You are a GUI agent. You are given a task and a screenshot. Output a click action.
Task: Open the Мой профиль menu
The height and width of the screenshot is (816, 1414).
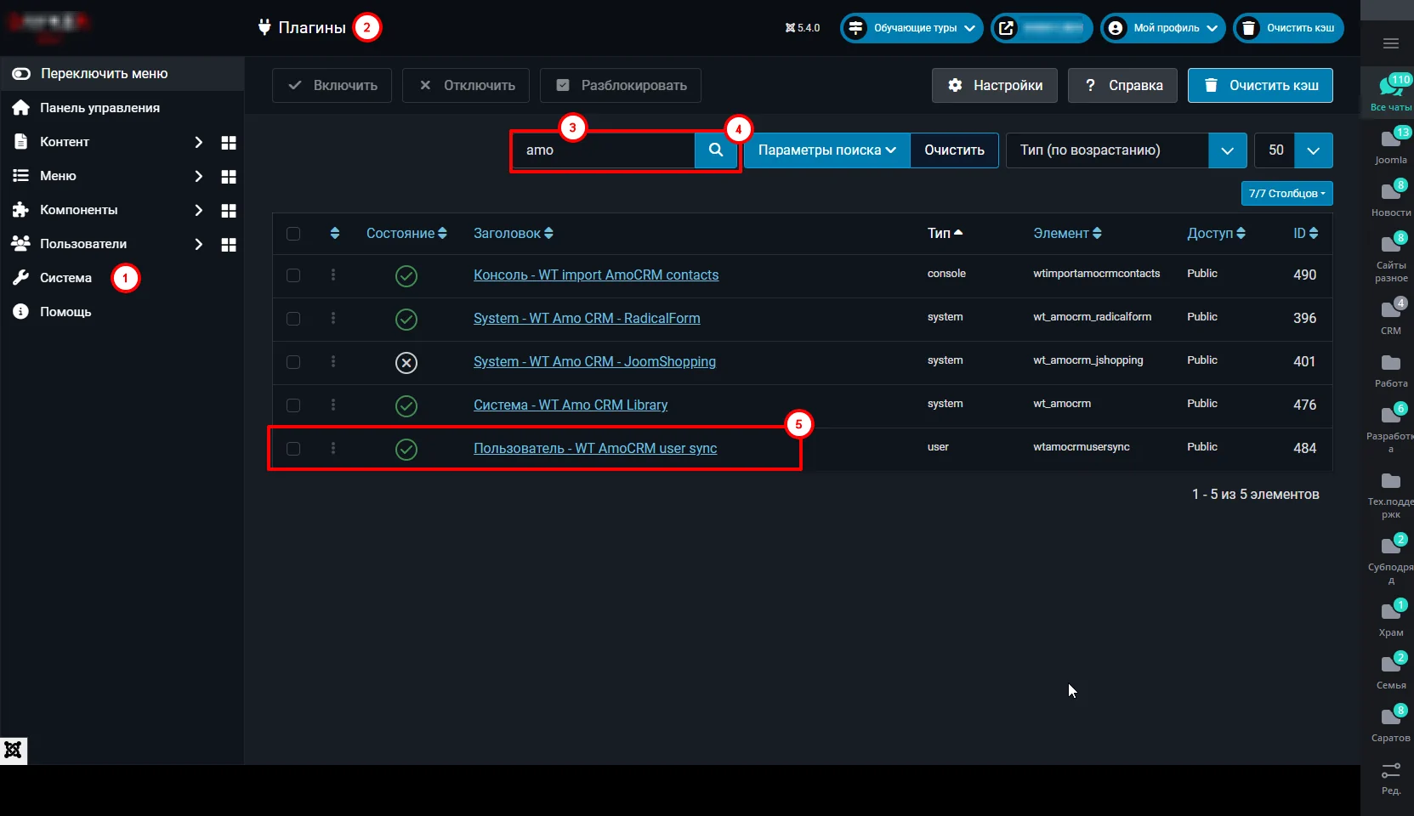(1161, 28)
